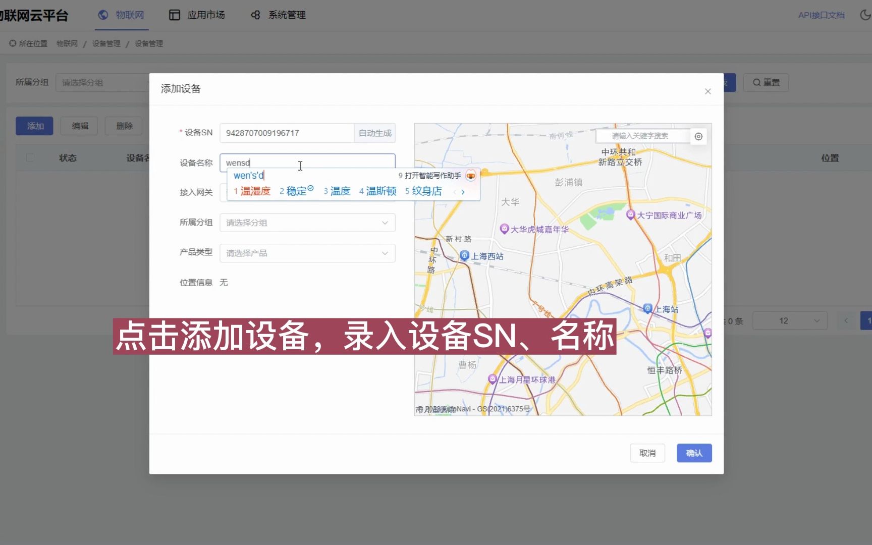Select IME candidate 温斯顿

click(377, 191)
